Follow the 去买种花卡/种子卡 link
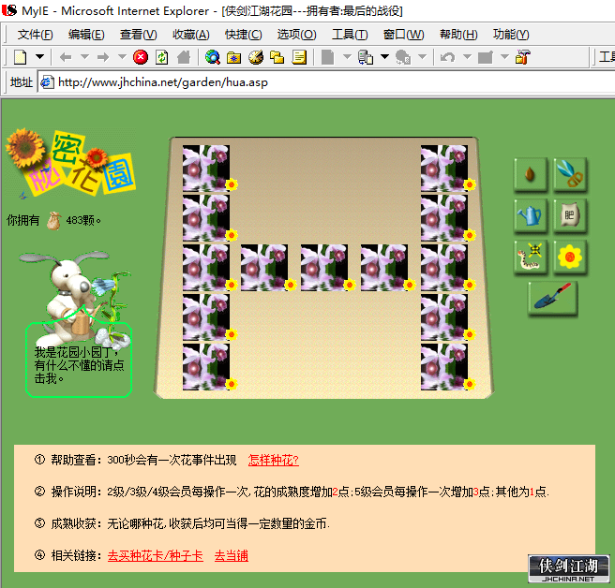The height and width of the screenshot is (588, 615). (x=156, y=556)
